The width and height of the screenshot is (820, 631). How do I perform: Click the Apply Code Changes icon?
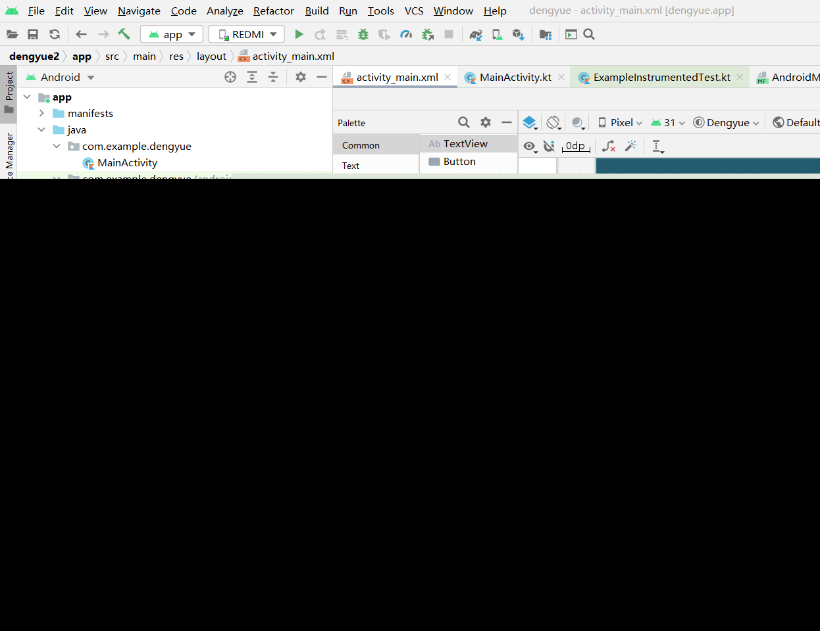[x=342, y=34]
